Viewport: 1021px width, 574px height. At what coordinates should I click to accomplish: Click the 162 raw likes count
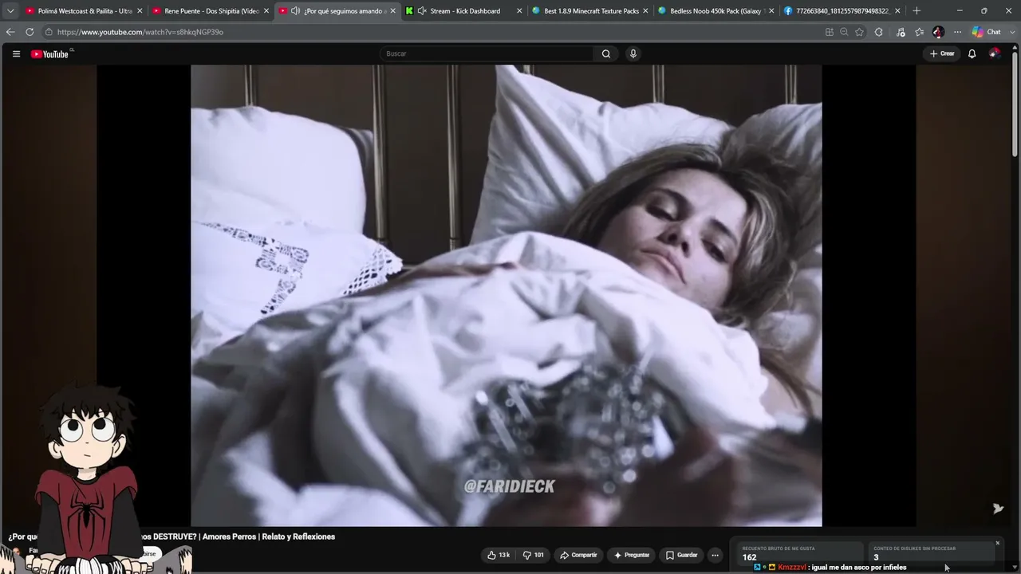pyautogui.click(x=749, y=557)
